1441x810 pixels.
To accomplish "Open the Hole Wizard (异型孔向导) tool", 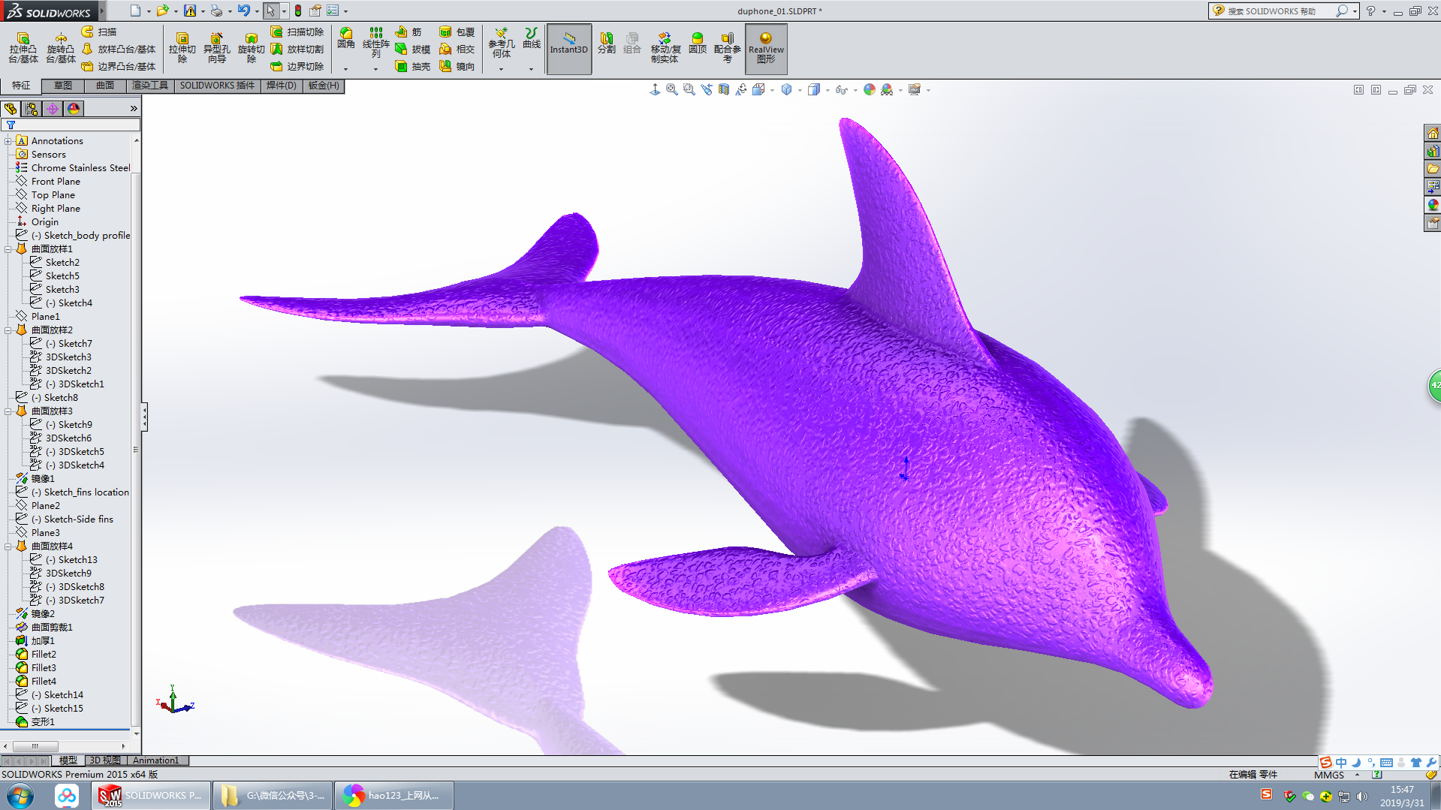I will 216,48.
